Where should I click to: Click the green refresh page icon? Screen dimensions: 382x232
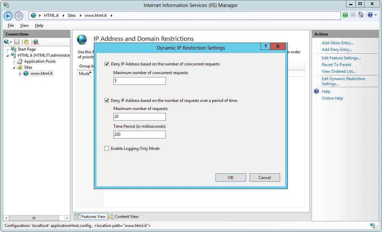click(345, 15)
